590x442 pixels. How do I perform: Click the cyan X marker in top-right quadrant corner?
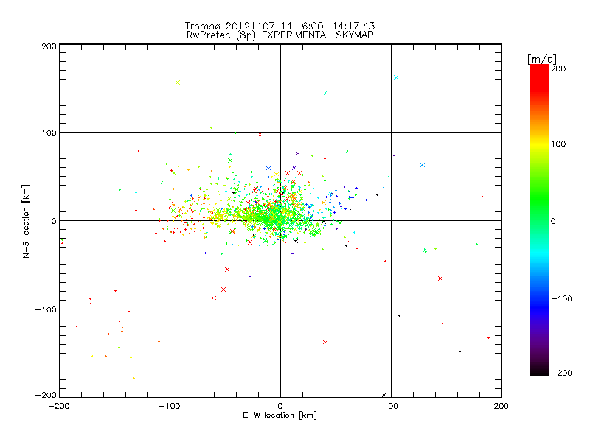[396, 77]
